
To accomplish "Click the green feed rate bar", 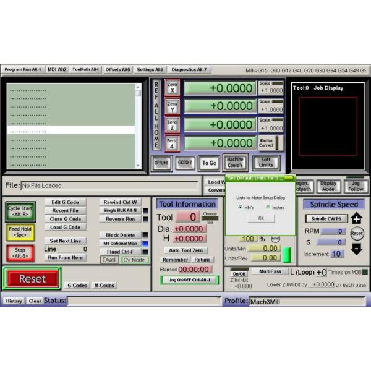I will [x=286, y=254].
